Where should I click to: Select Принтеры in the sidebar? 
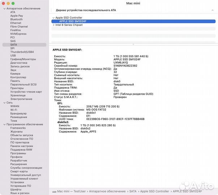pyautogui.click(x=17, y=88)
